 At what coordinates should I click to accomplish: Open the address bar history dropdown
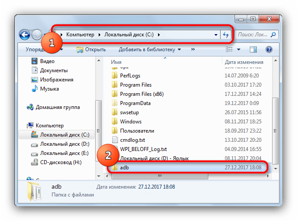tap(216, 35)
